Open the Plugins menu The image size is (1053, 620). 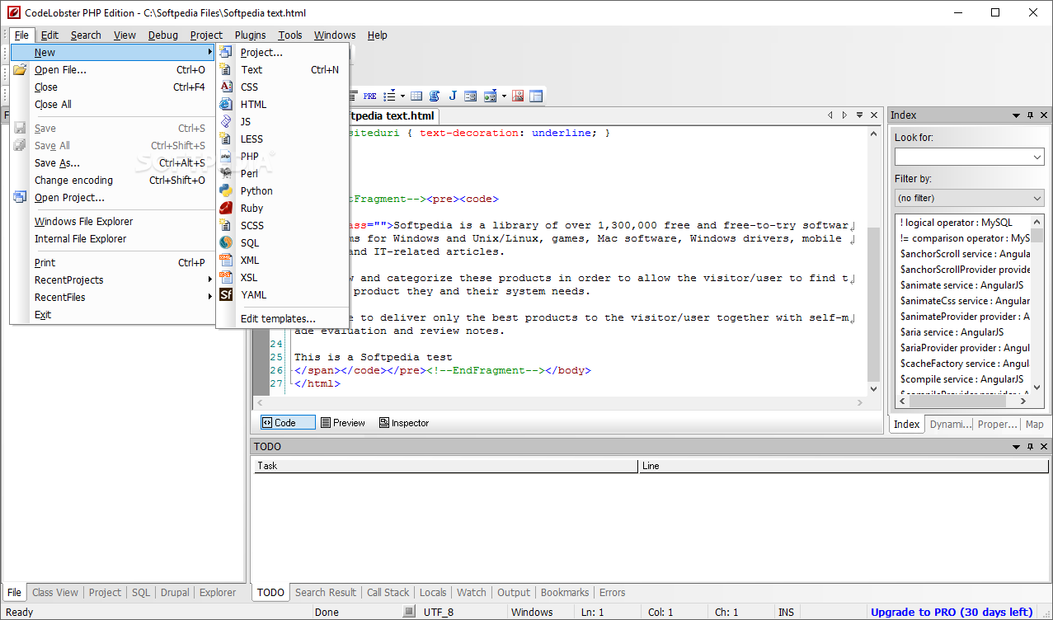click(250, 35)
